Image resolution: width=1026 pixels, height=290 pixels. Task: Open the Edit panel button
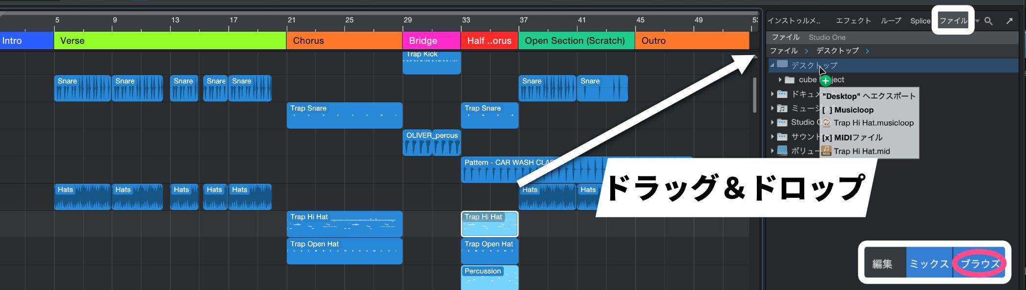point(882,264)
